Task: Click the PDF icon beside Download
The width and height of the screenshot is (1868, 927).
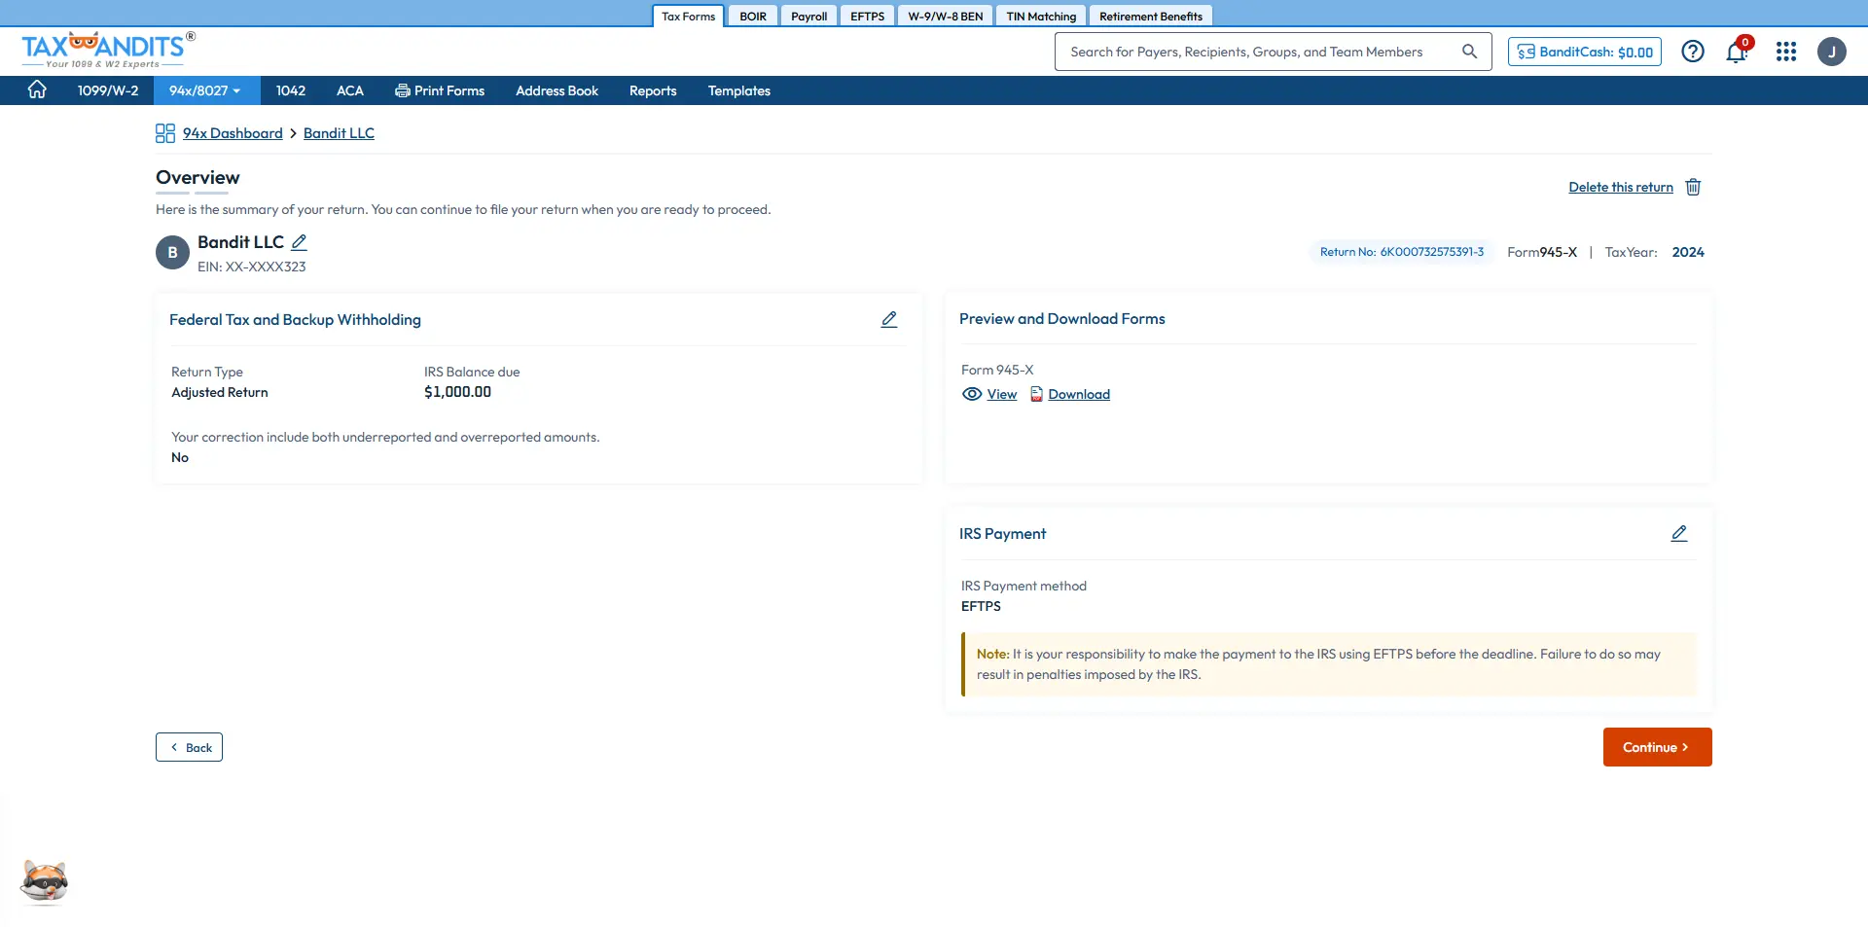Action: (1036, 394)
